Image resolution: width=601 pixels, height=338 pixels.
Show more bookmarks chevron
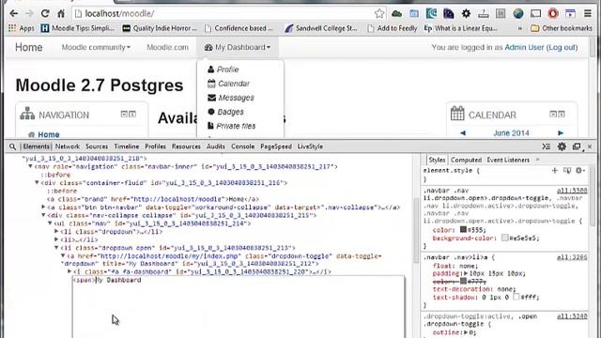click(x=519, y=28)
